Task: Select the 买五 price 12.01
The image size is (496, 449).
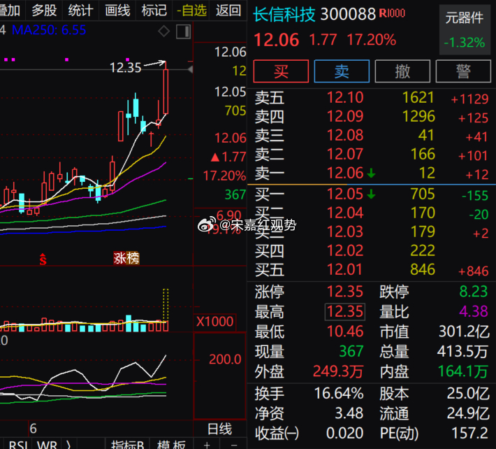Action: coord(345,269)
